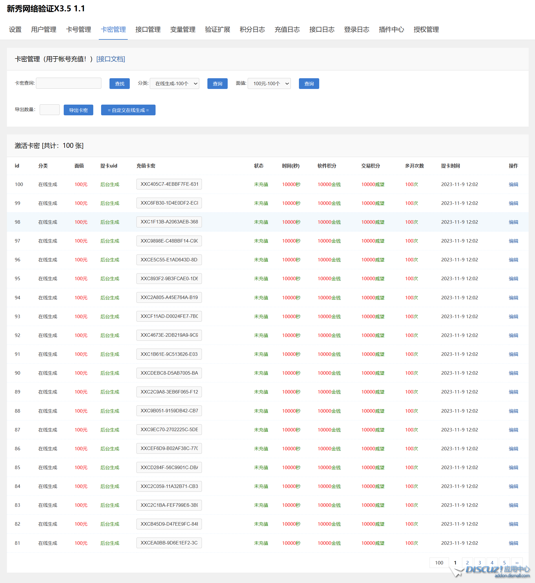Expand the 面值 denomination dropdown

269,84
